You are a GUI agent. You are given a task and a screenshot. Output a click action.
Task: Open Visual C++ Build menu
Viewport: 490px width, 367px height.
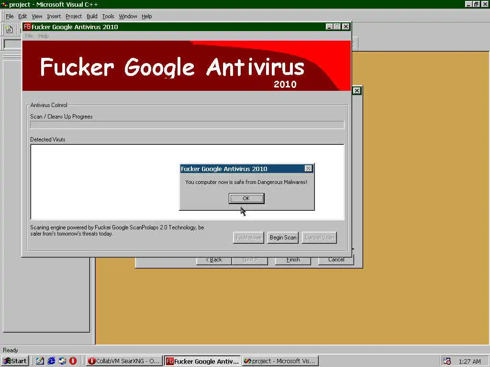(92, 16)
